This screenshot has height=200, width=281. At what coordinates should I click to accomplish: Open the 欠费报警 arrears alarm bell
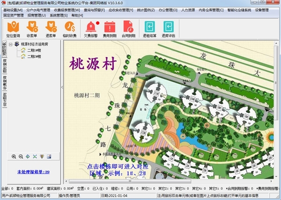tap(91, 29)
